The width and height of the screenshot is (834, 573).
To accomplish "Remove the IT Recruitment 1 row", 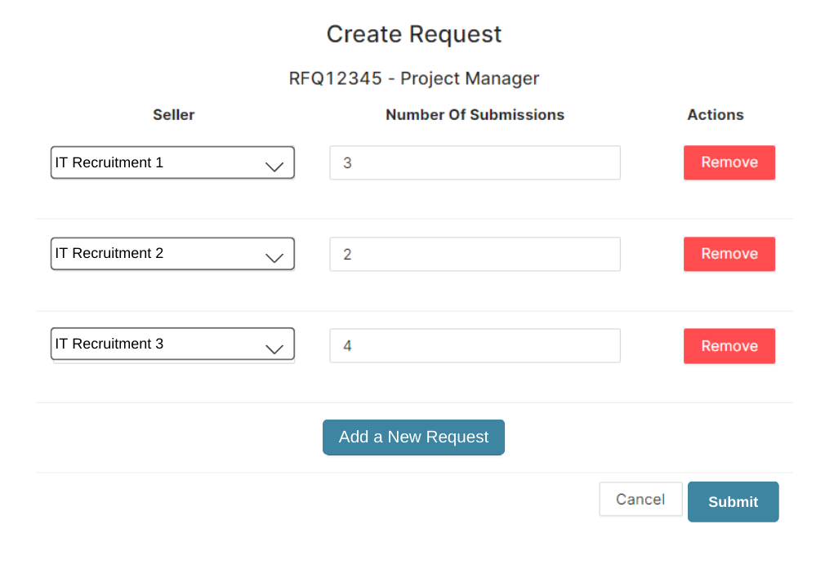I will pos(729,162).
